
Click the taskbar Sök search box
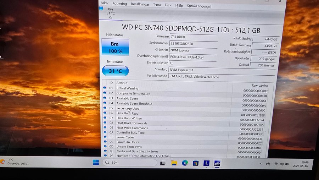[x=130, y=163]
